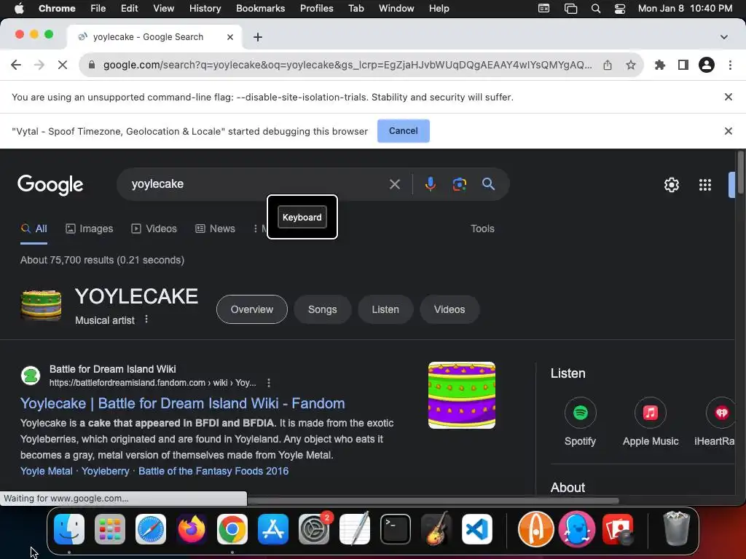Start voice search with the microphone
The height and width of the screenshot is (559, 746).
pos(430,184)
